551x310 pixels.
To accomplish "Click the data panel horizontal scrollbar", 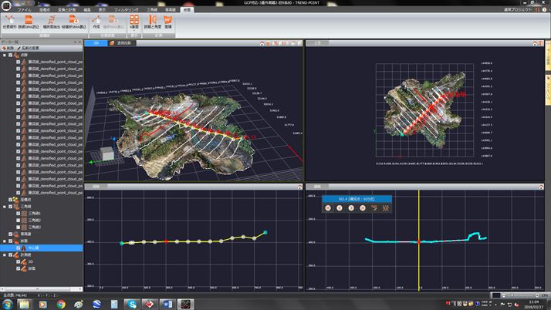I will tap(42, 289).
